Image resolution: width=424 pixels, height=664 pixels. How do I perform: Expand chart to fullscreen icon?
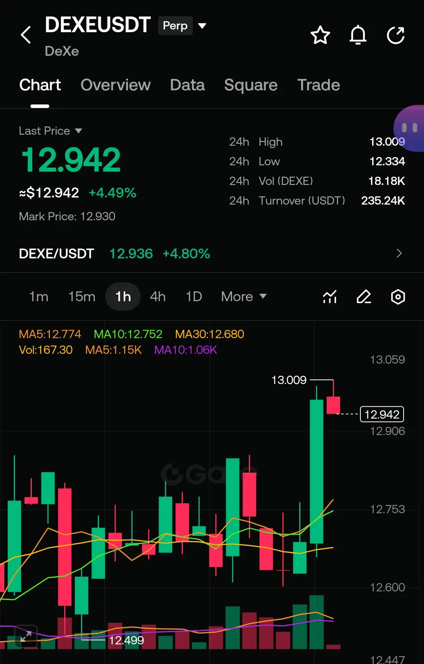(26, 636)
